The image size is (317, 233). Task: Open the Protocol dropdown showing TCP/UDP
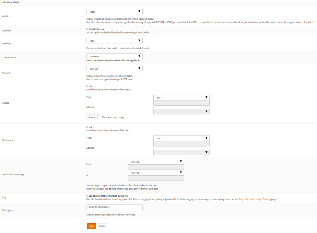(114, 68)
